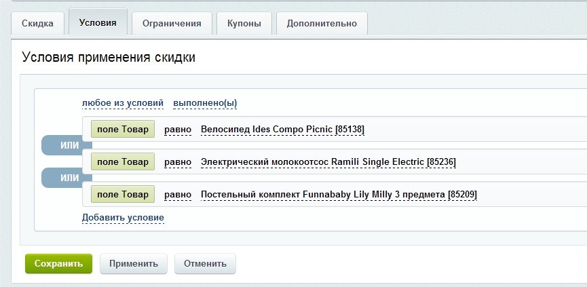Click the Применить button

[134, 263]
